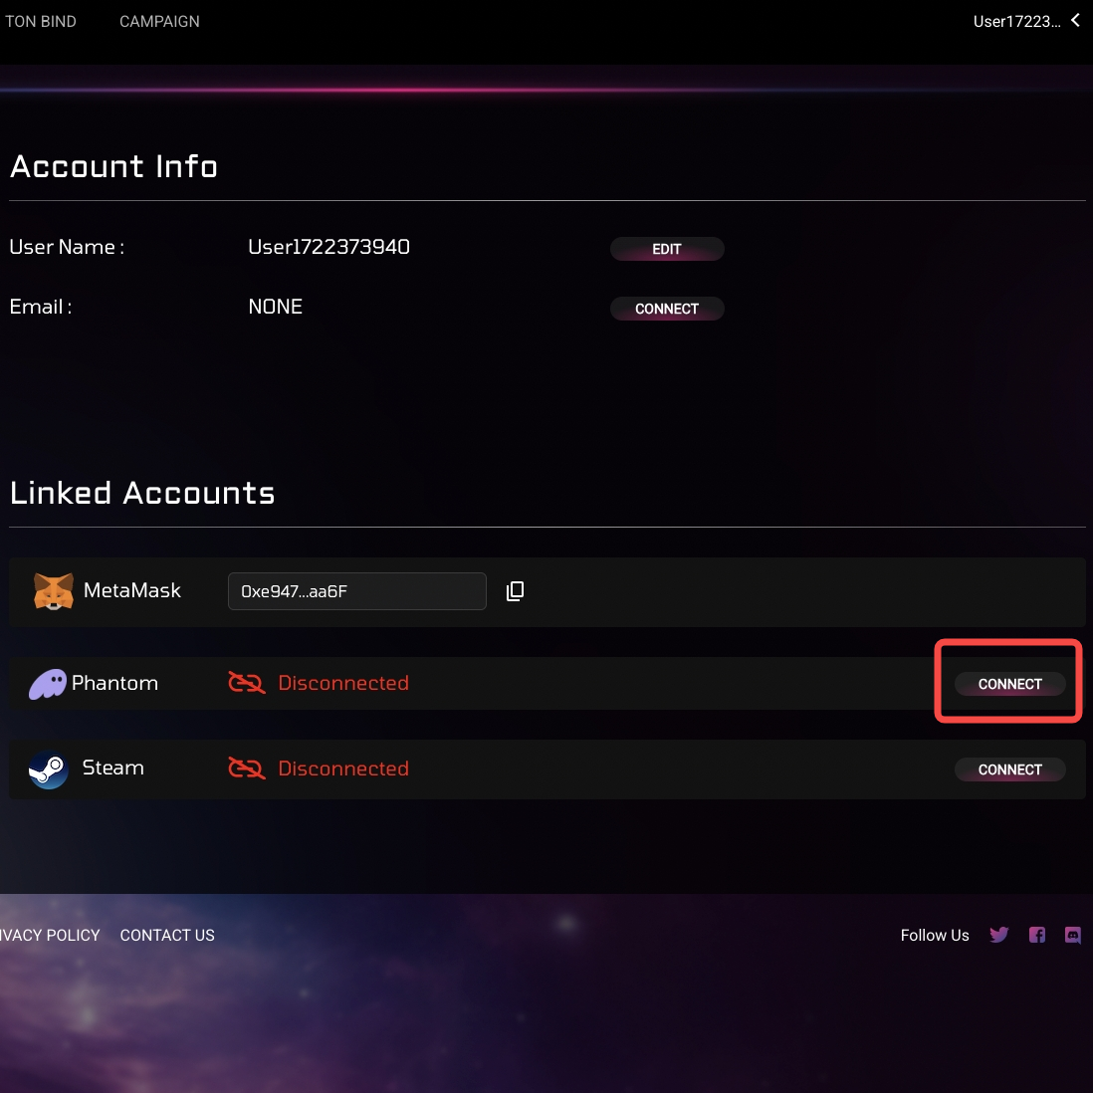Open the Privacy Policy link
The width and height of the screenshot is (1093, 1093).
pyautogui.click(x=50, y=936)
